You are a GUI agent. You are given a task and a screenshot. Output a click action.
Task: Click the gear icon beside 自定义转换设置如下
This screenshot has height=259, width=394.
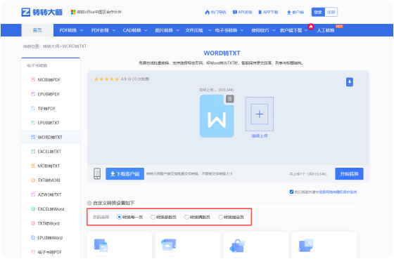tap(89, 203)
